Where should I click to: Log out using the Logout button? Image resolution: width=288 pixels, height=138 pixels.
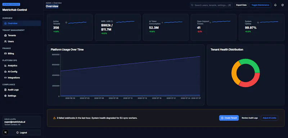22,133
